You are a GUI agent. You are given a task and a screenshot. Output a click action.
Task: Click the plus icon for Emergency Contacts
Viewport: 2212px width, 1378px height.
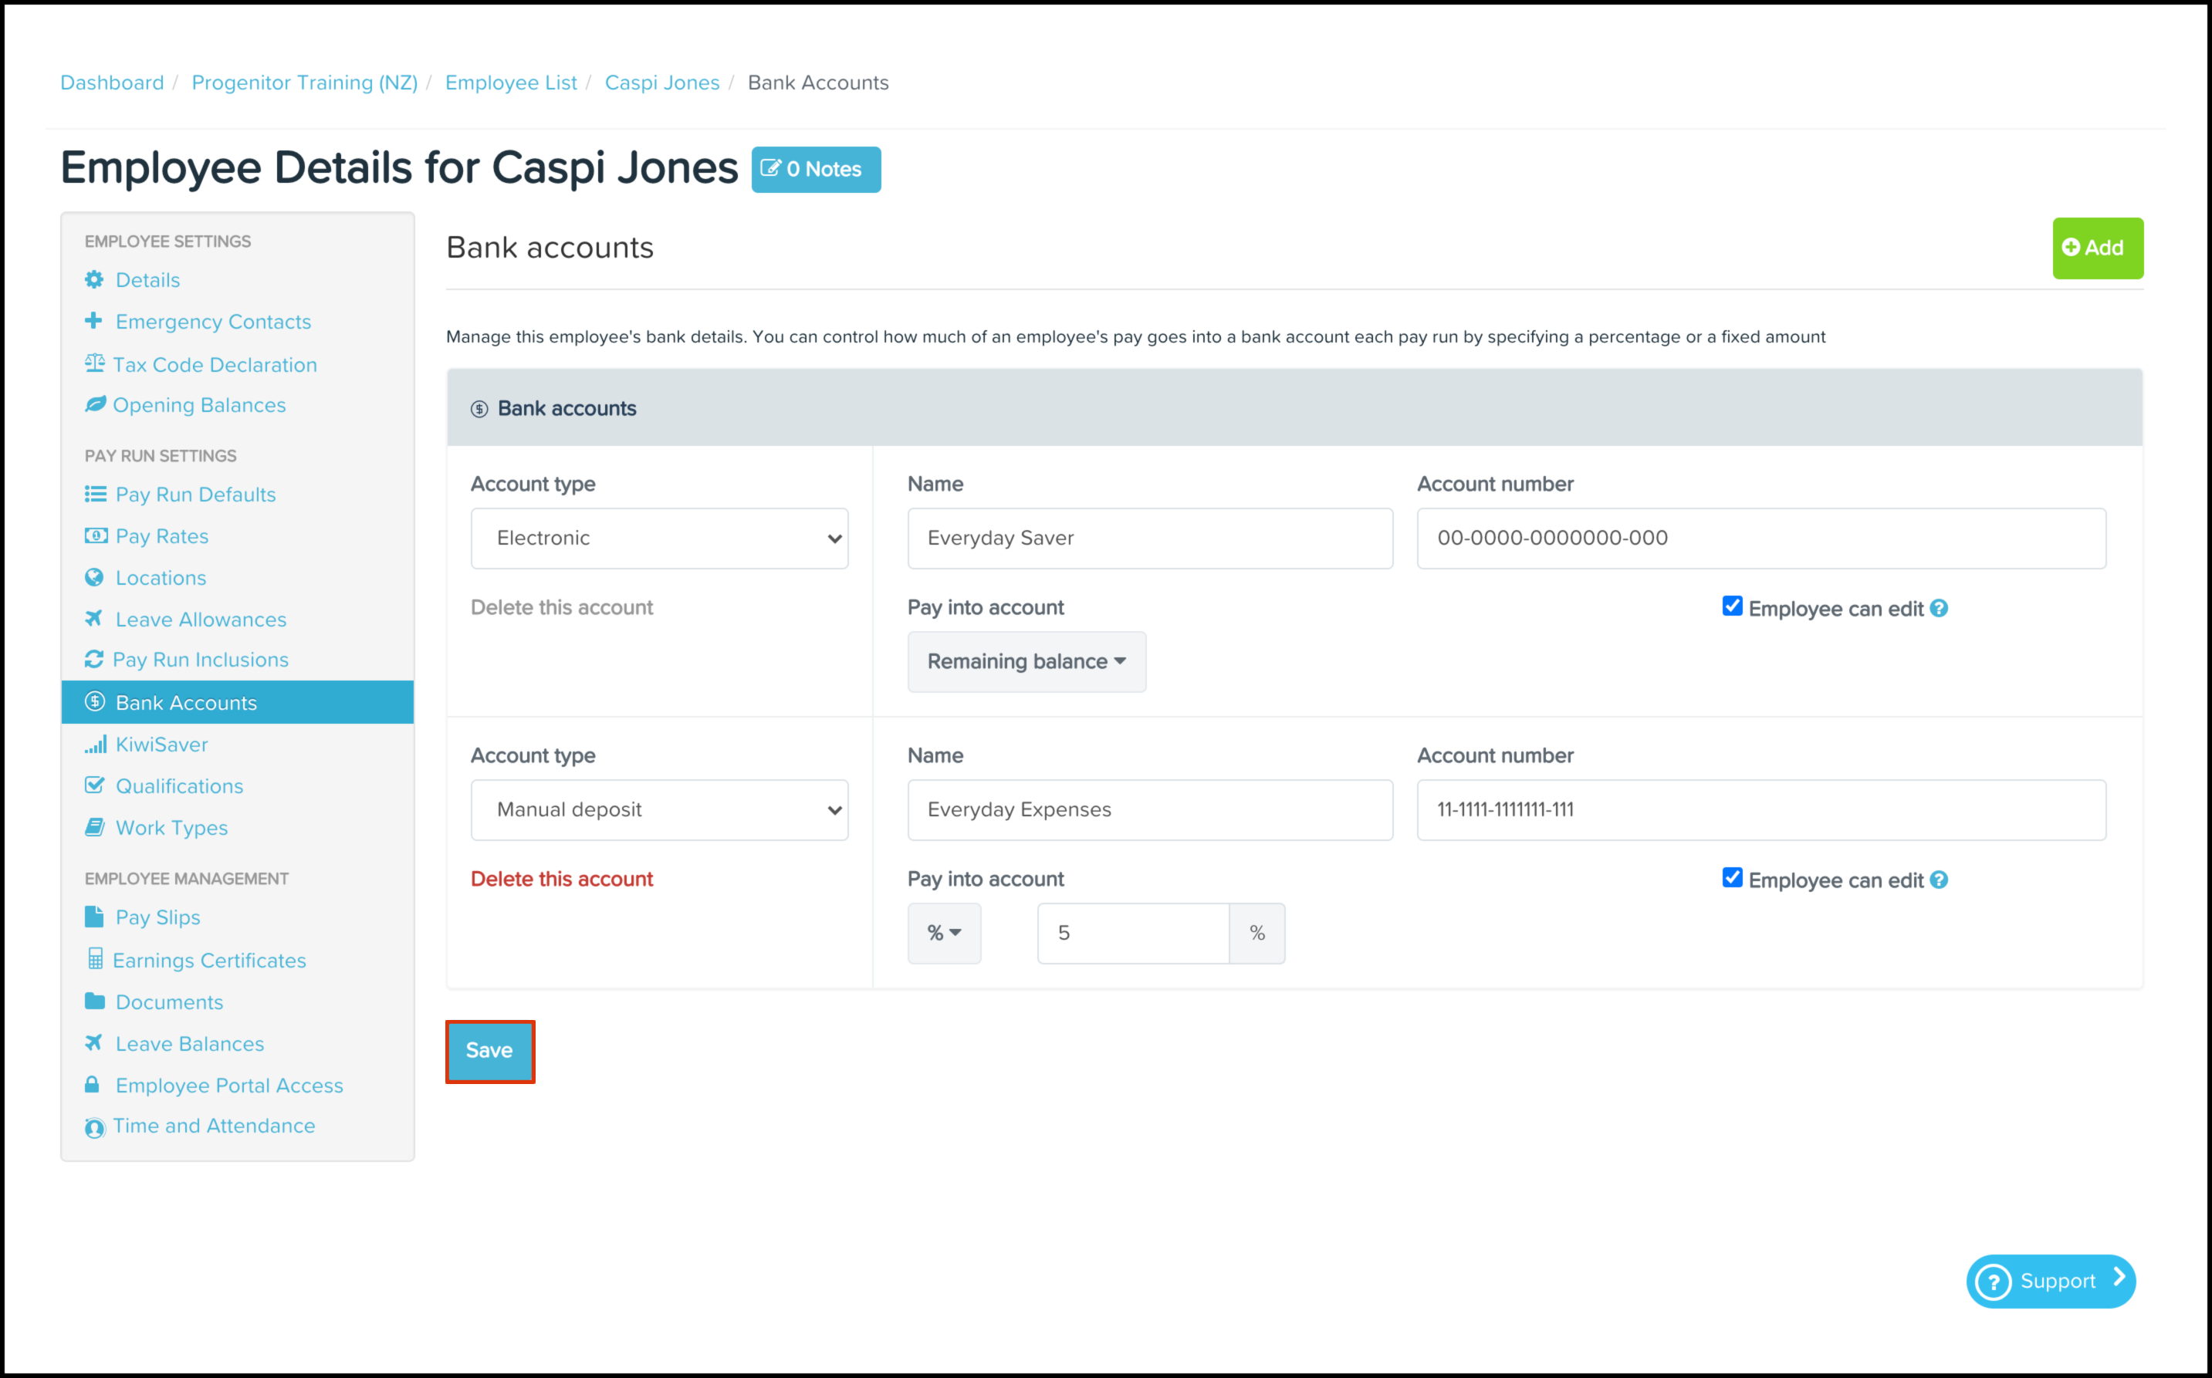pos(93,321)
